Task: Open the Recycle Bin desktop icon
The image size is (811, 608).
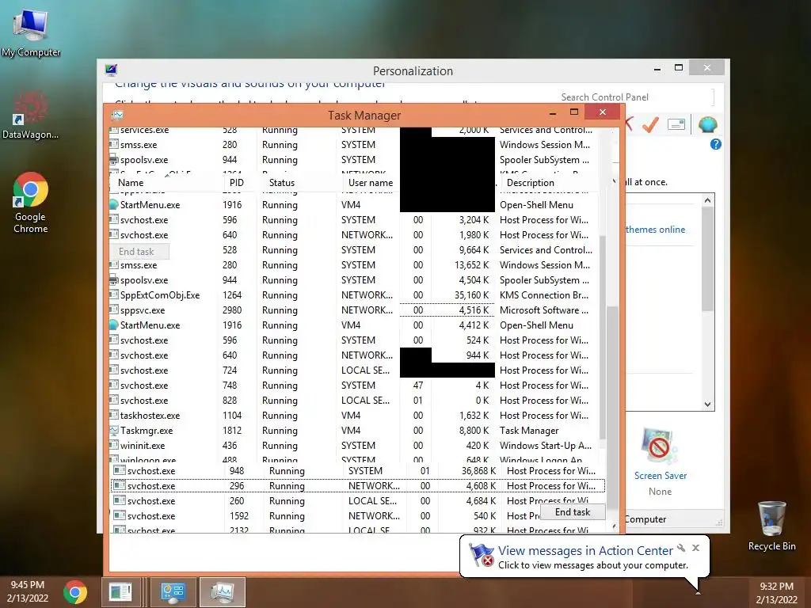Action: pos(771,526)
